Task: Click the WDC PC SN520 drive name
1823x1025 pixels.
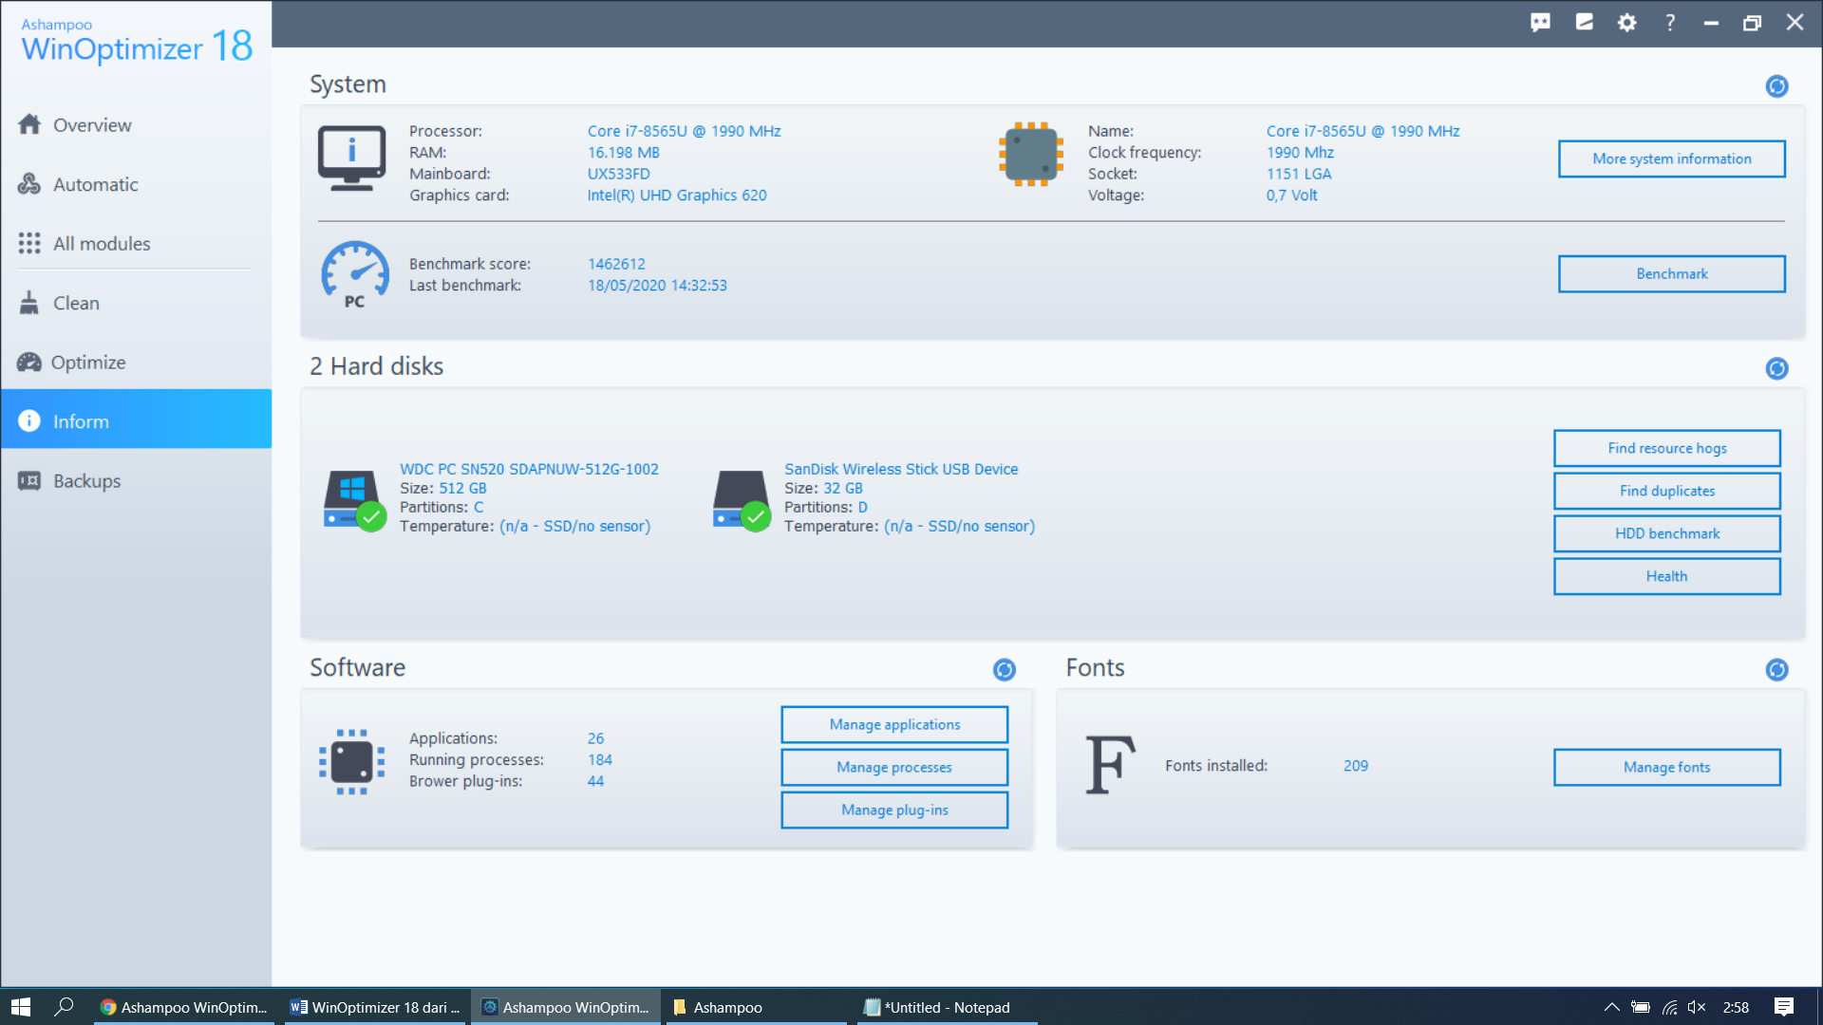Action: [529, 469]
